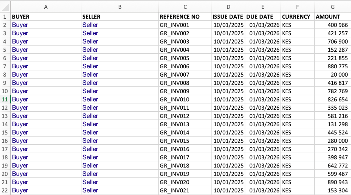
Task: Click the column G header
Action: 333,7
